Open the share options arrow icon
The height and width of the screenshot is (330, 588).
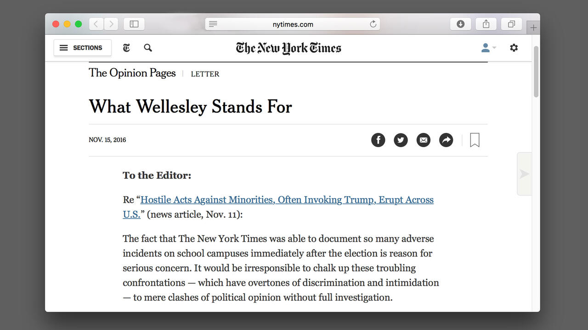coord(446,140)
